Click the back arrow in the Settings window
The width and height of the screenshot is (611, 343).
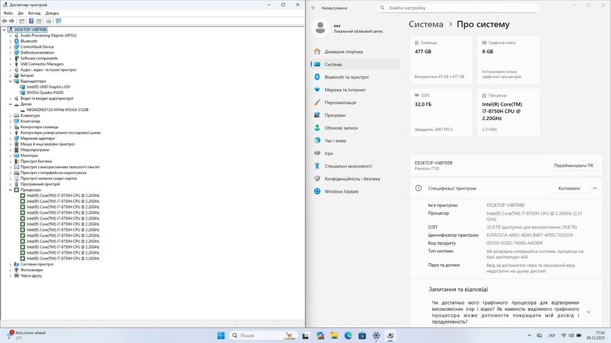(x=313, y=8)
